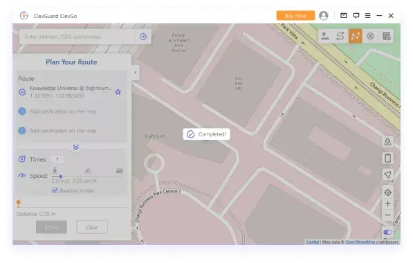413x263 pixels.
Task: Click the address / GPS coordinates field
Action: click(x=78, y=37)
